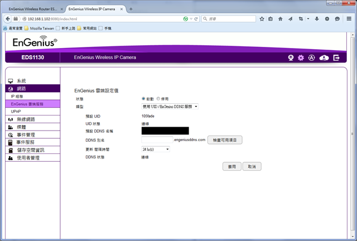Click the users icon beside 使用者管理
Viewport: 357px width, 241px height.
coord(11,158)
